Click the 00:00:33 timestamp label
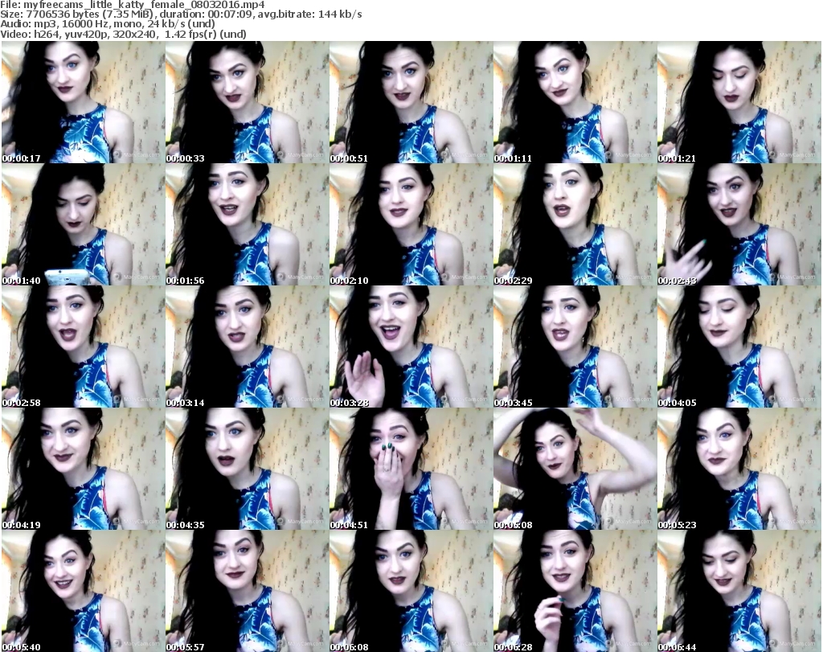 coord(186,158)
